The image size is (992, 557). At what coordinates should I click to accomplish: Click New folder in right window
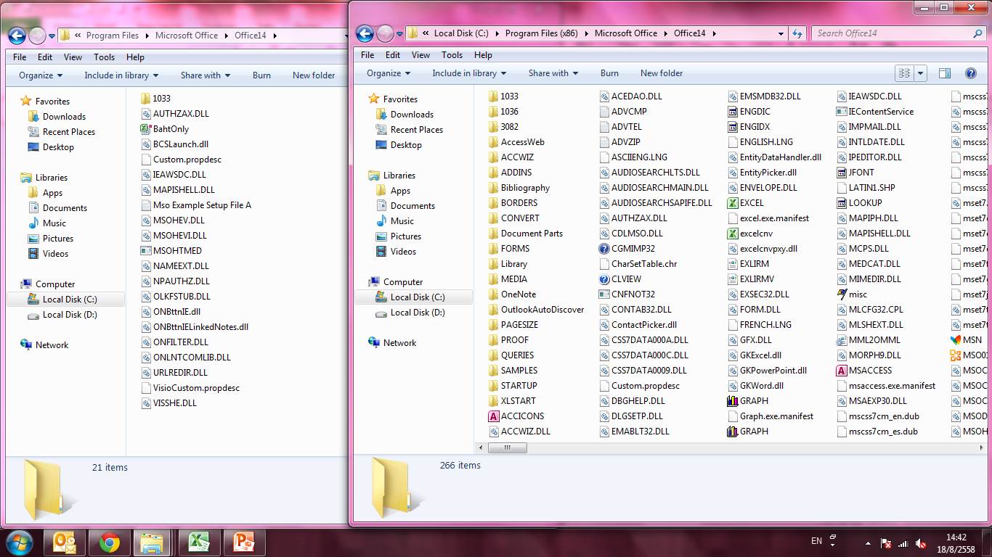click(x=662, y=73)
